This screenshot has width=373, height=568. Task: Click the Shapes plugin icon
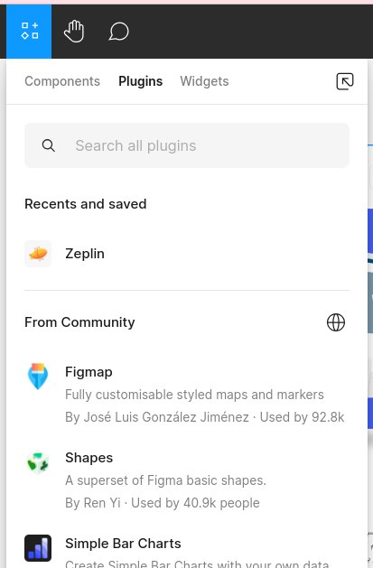click(38, 462)
